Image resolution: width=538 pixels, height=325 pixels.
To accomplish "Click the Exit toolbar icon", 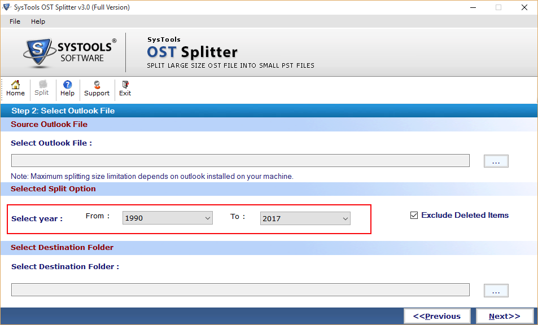I will click(125, 89).
